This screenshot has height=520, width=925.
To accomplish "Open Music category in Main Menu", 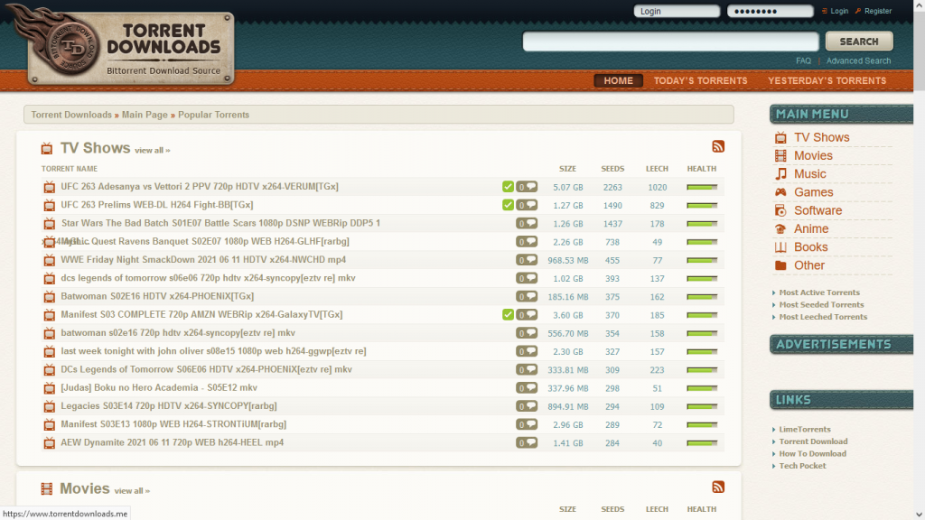I will (810, 174).
